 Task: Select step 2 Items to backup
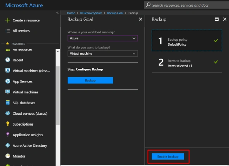187,62
